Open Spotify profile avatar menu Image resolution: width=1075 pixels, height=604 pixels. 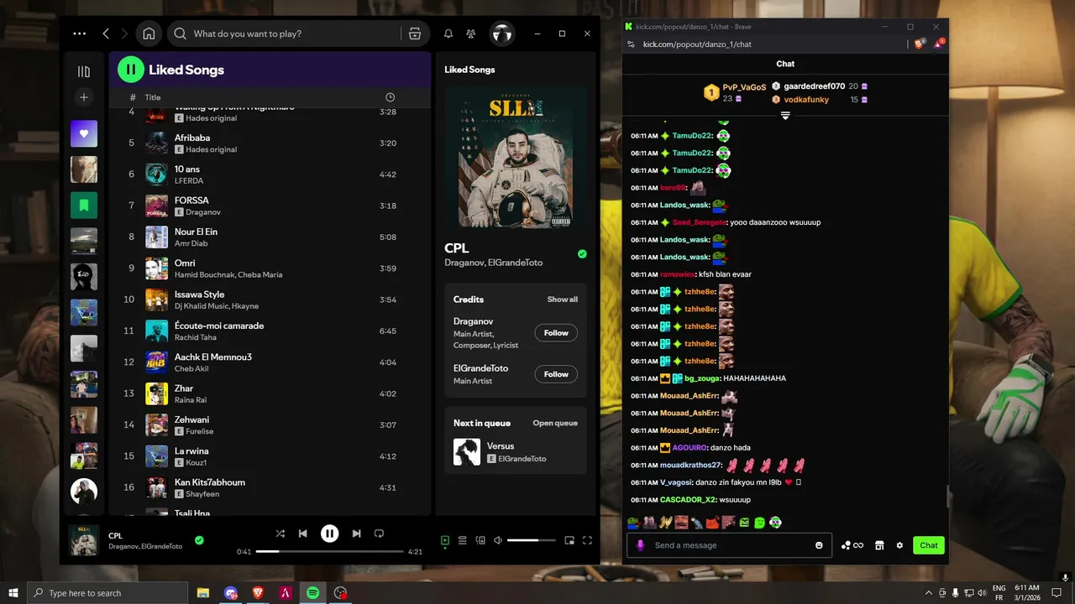click(x=501, y=34)
